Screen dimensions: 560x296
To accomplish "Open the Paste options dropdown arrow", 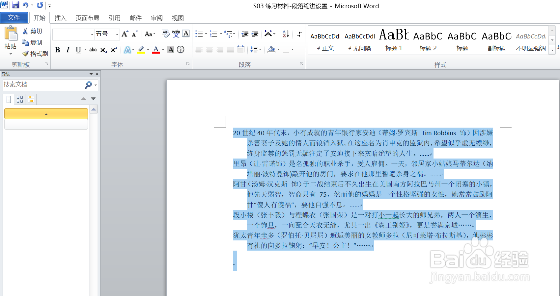I will (11, 54).
